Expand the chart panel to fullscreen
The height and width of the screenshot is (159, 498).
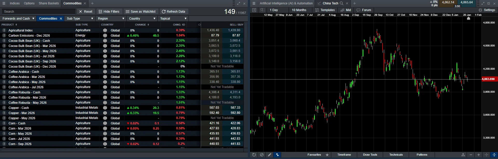point(483,3)
